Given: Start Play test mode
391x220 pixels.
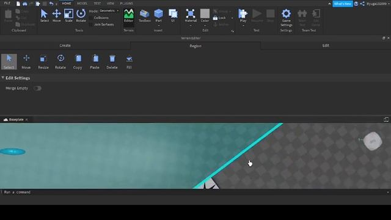Looking at the screenshot, I should pyautogui.click(x=243, y=15).
